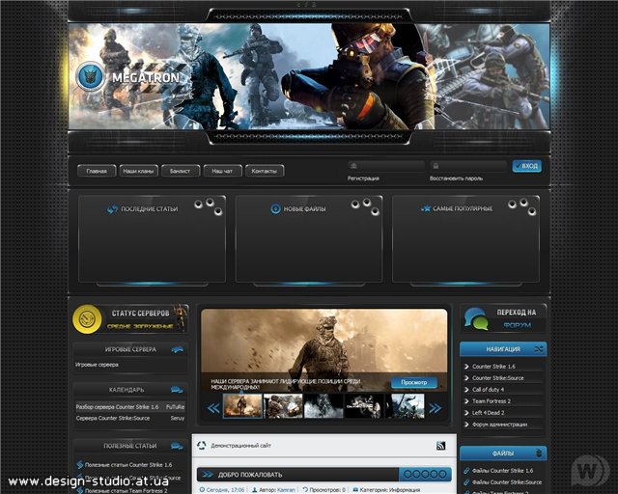
Task: Click the Статус серверов banner
Action: [130, 319]
